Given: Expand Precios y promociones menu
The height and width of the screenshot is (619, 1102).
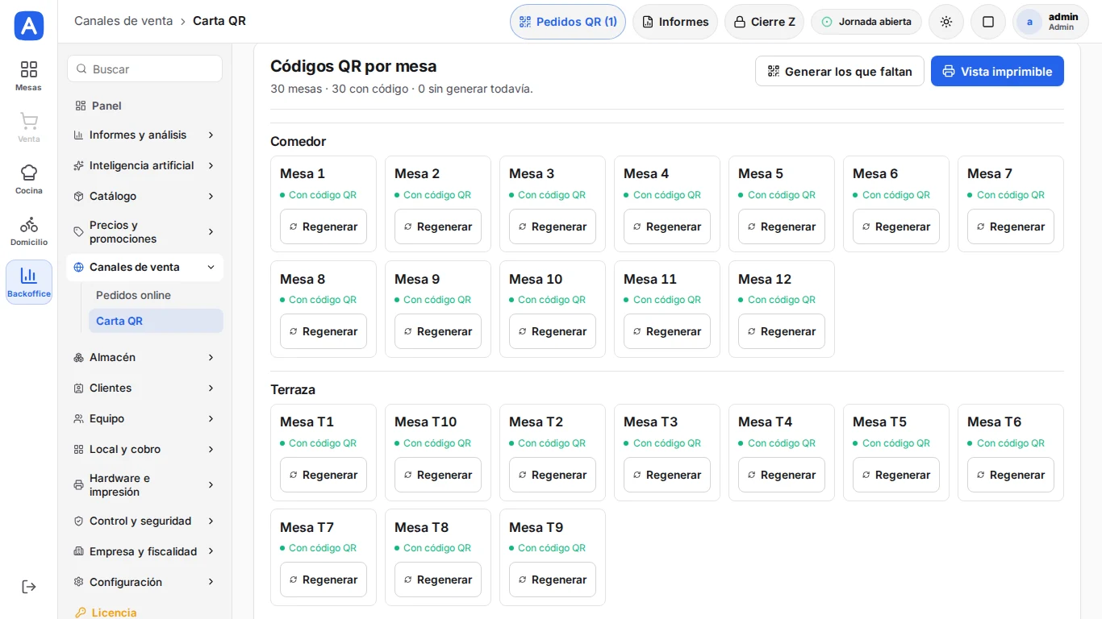Looking at the screenshot, I should point(144,231).
